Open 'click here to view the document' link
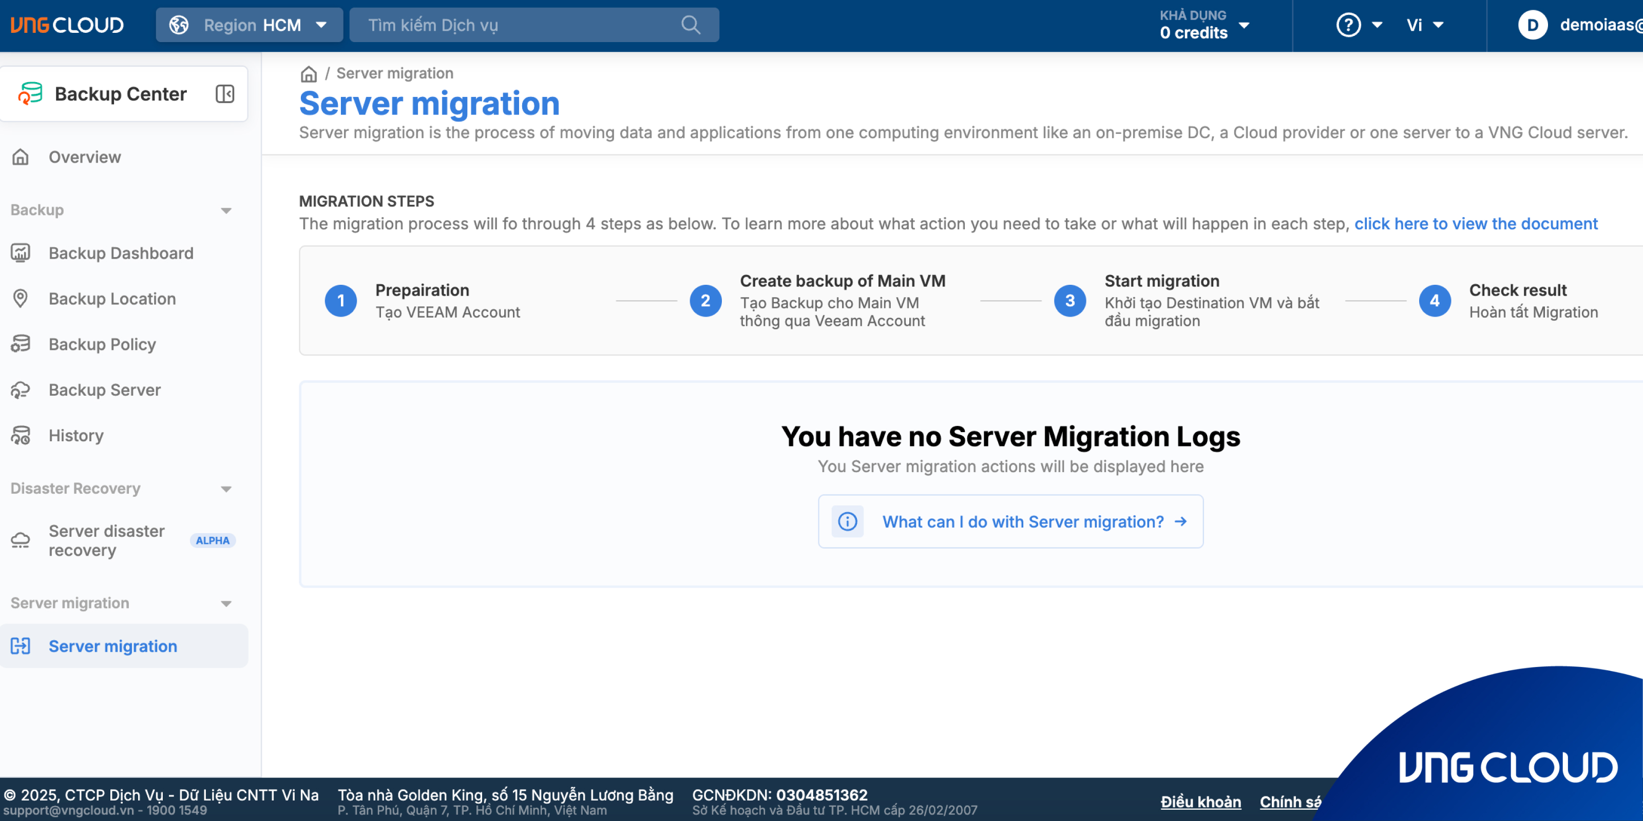This screenshot has height=821, width=1643. pyautogui.click(x=1475, y=224)
